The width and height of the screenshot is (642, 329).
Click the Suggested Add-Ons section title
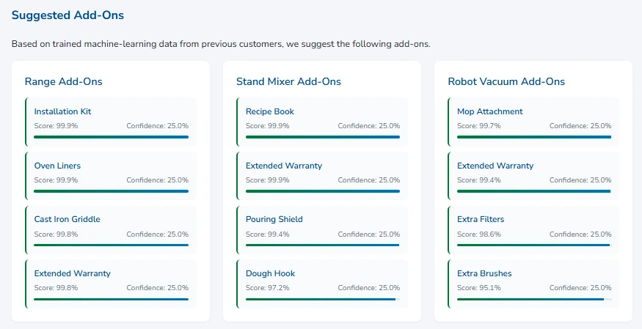[x=68, y=15]
